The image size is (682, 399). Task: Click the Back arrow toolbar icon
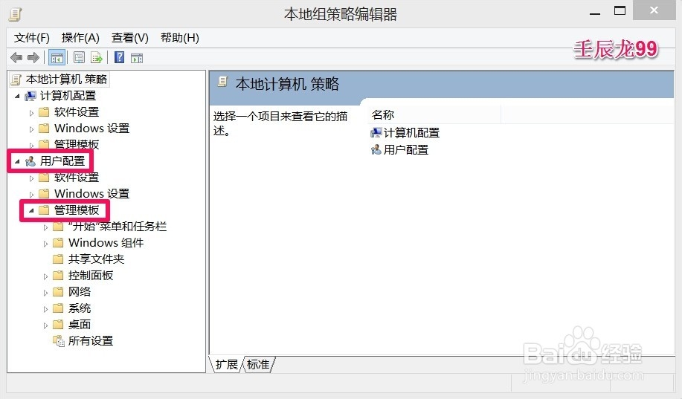16,57
